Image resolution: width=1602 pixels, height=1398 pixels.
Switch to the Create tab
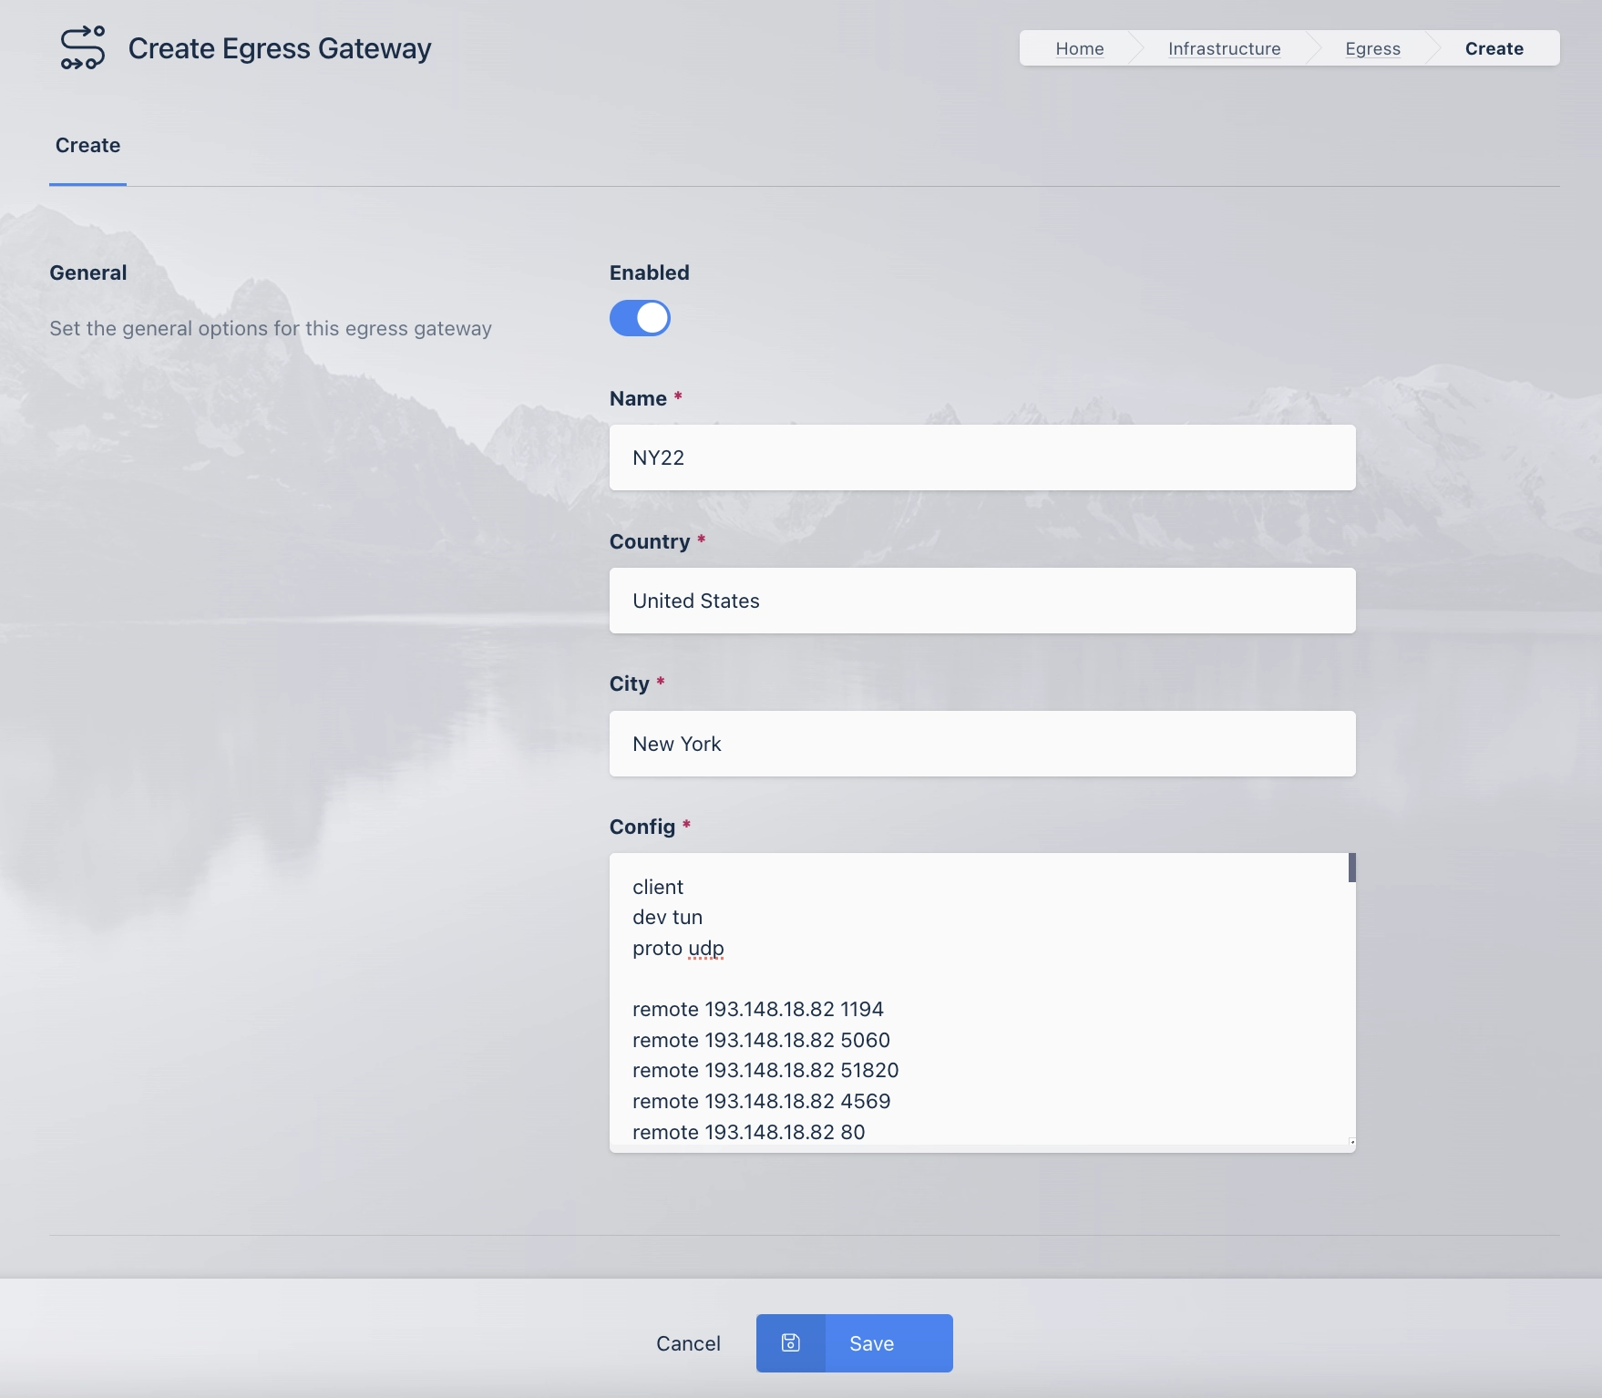click(87, 146)
